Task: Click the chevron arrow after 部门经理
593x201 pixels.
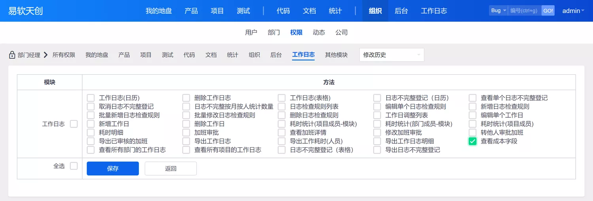Action: click(45, 55)
